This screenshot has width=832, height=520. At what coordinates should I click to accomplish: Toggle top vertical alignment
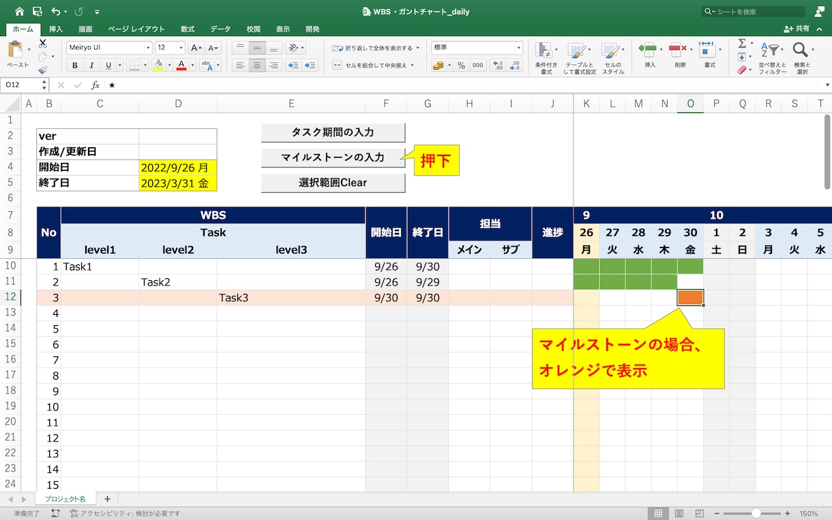(x=240, y=48)
